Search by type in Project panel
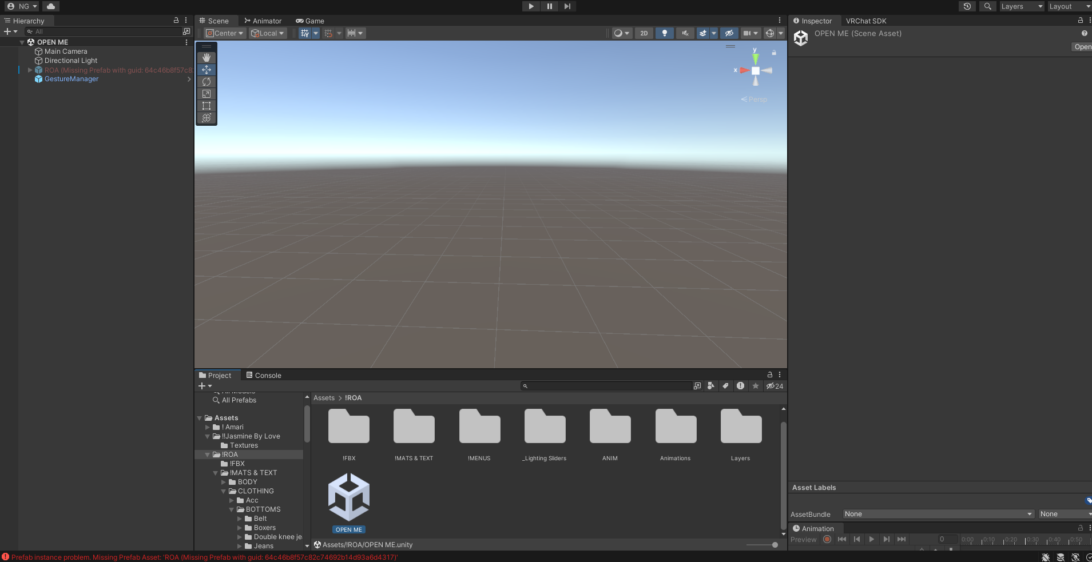The width and height of the screenshot is (1092, 562). [711, 386]
